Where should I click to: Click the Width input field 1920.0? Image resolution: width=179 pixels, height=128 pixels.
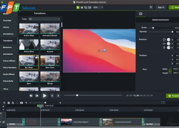point(175,69)
